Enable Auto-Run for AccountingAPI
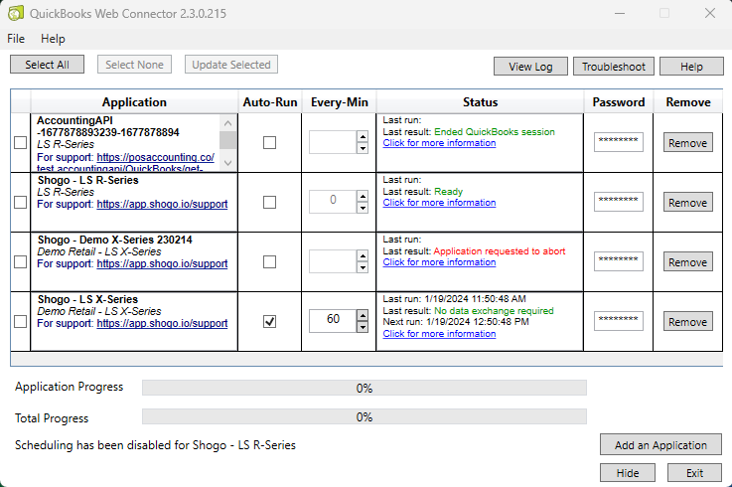The height and width of the screenshot is (487, 732). tap(269, 142)
